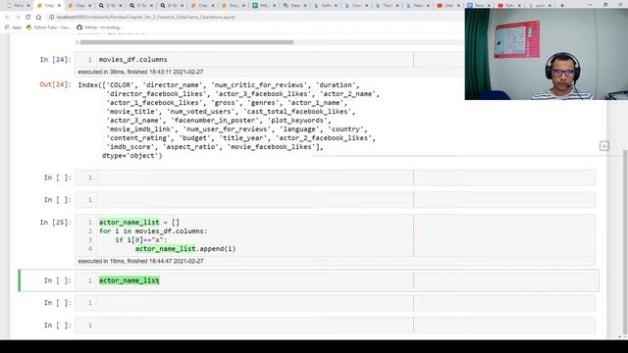Open the GitHub bookmark
The height and width of the screenshot is (353, 628).
point(98,27)
